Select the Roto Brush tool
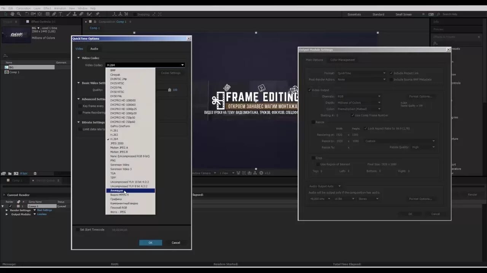The width and height of the screenshot is (487, 273). (89, 14)
